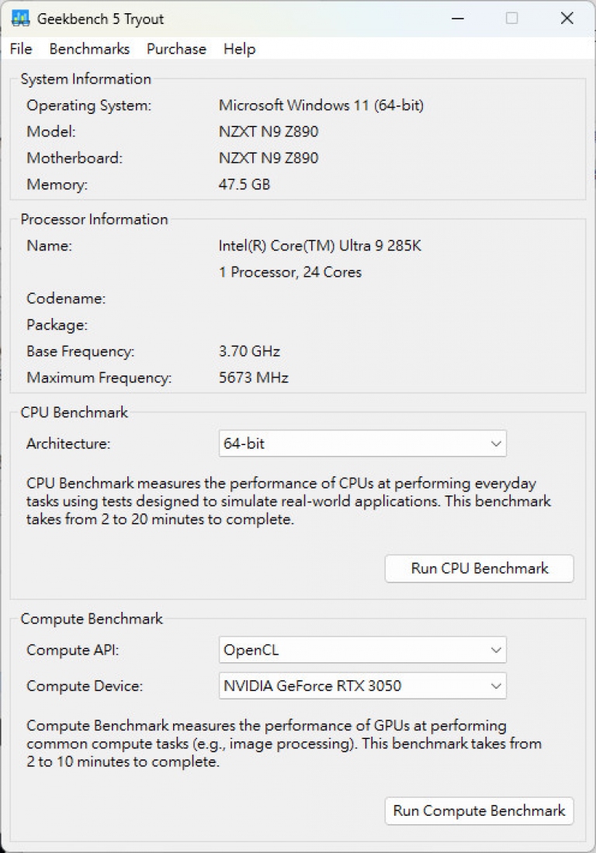This screenshot has width=596, height=853.
Task: Click the Motherboard value NZXT N9 Z890
Action: (269, 157)
